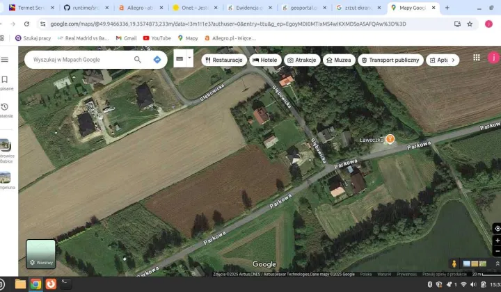Image resolution: width=501 pixels, height=292 pixels.
Task: Filter by Transport publiczny chip
Action: (391, 60)
